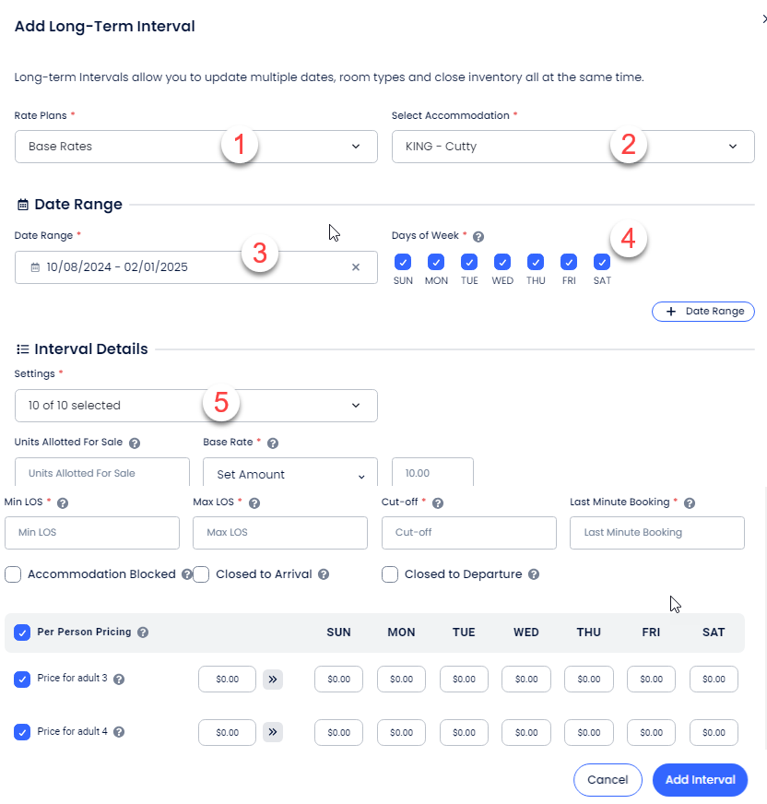Click help icon next to Min LOS
767x804 pixels.
[x=63, y=503]
